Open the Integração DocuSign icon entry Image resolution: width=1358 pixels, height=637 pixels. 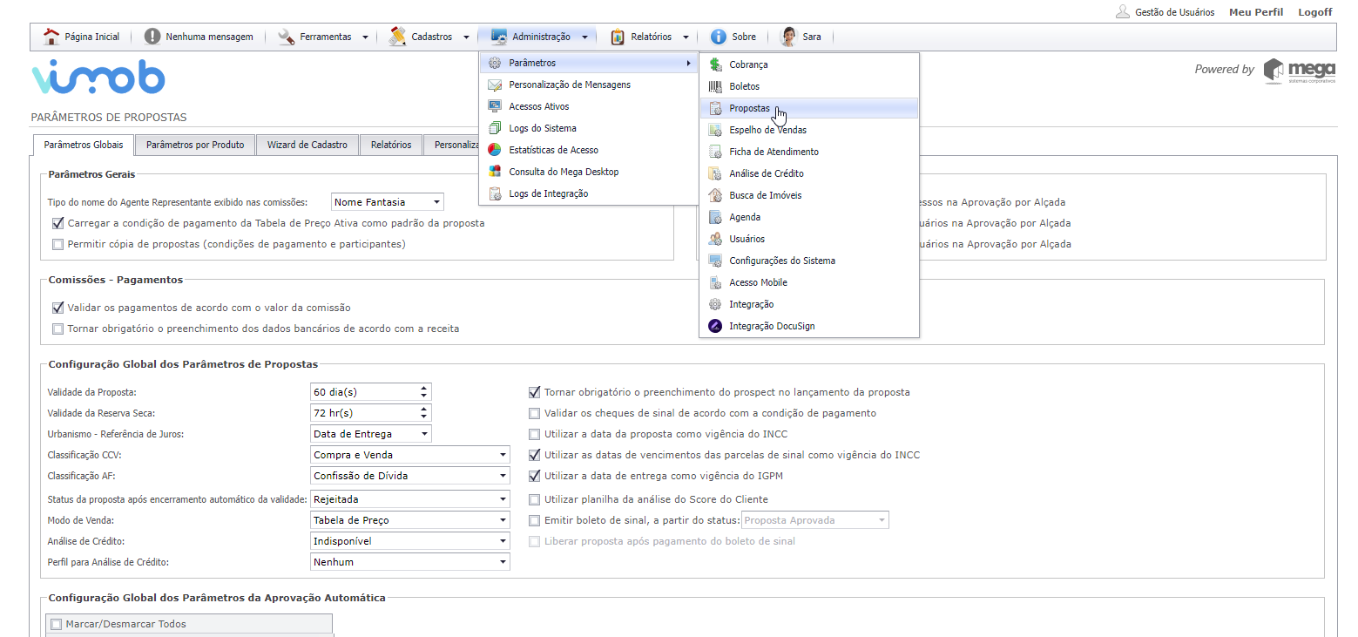(715, 326)
